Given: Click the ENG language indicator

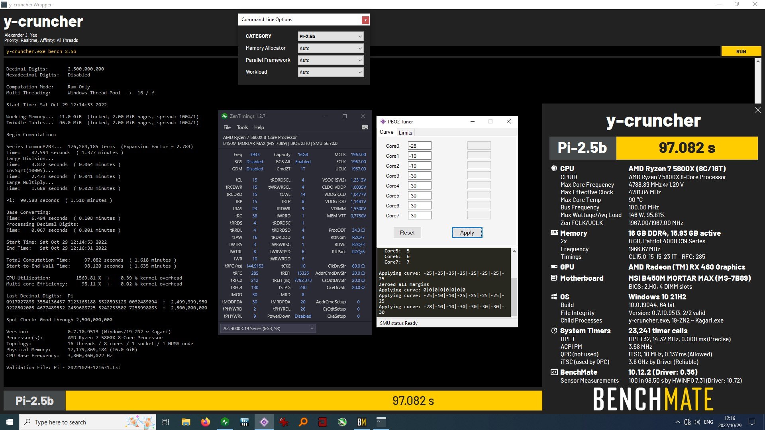Looking at the screenshot, I should 708,422.
